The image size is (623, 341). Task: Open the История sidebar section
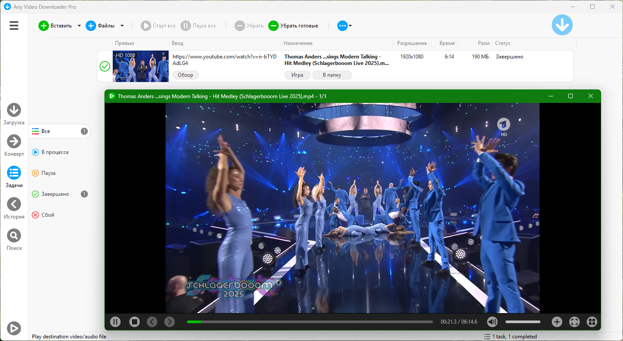[14, 208]
